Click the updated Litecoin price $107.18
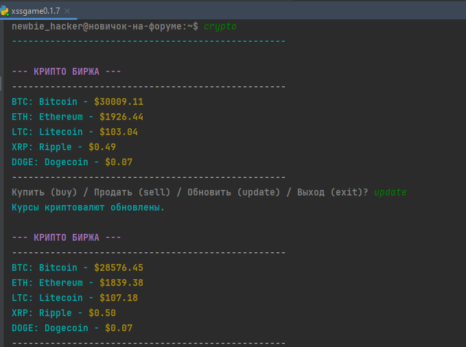The width and height of the screenshot is (466, 347). tap(119, 298)
